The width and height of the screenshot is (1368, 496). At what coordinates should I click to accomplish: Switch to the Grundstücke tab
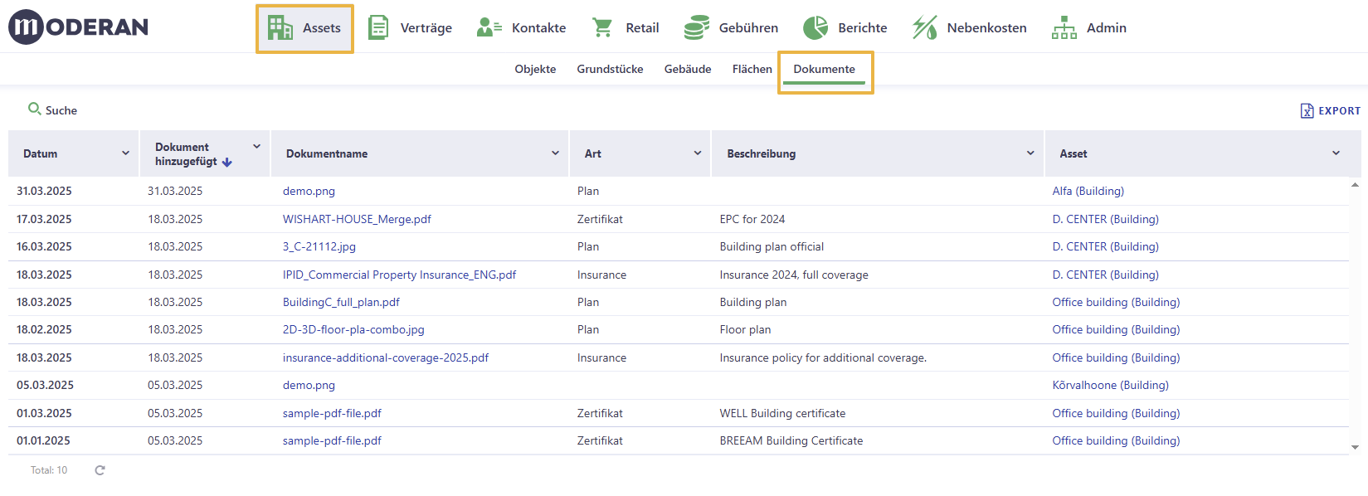click(610, 69)
